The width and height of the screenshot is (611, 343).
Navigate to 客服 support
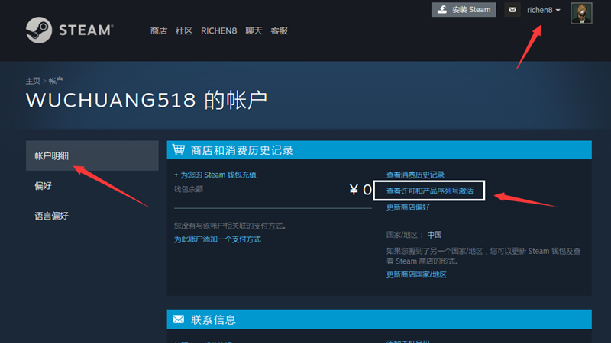coord(279,31)
